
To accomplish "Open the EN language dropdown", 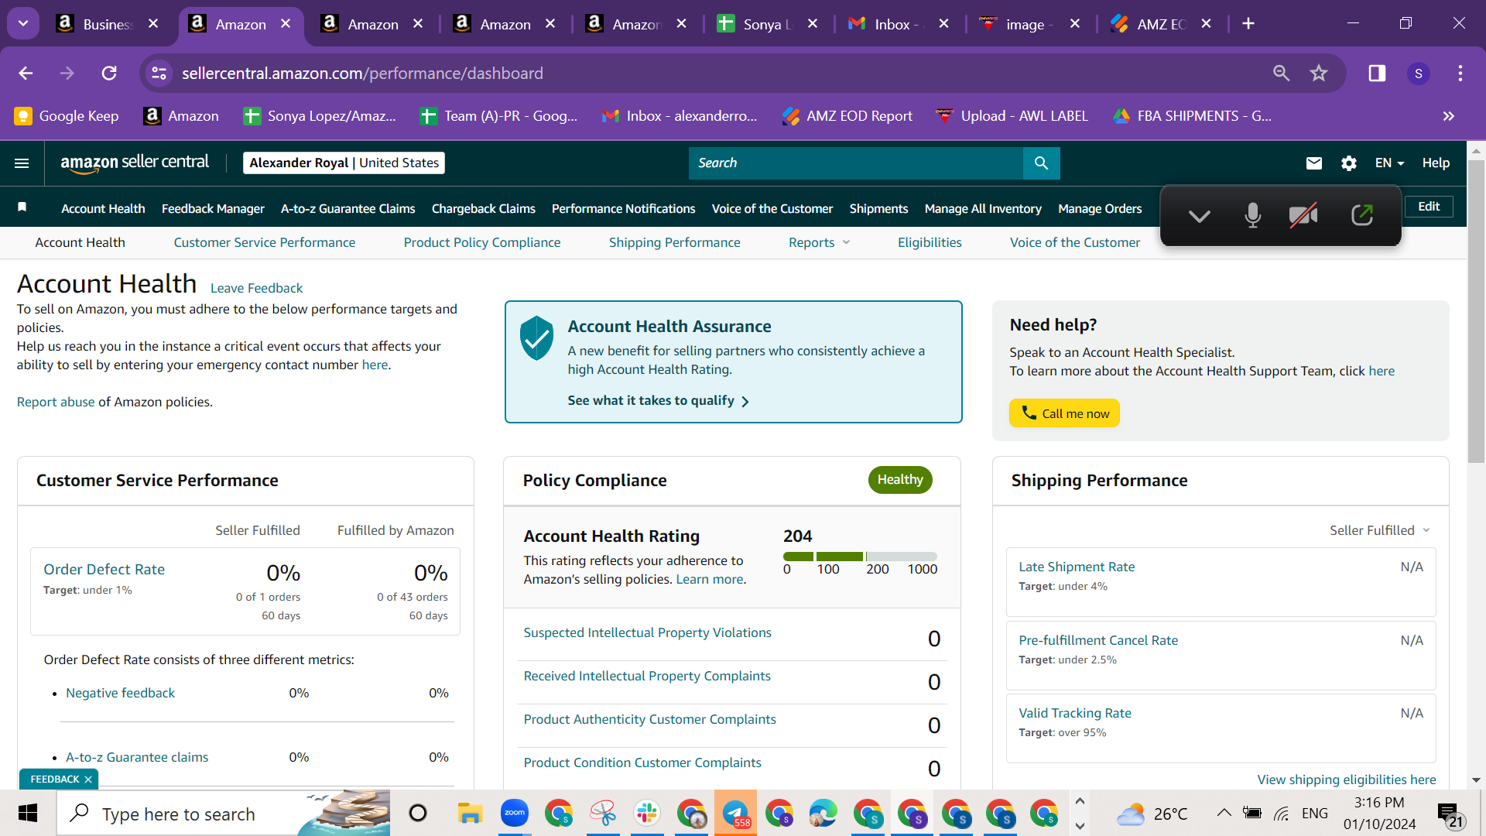I will point(1389,163).
